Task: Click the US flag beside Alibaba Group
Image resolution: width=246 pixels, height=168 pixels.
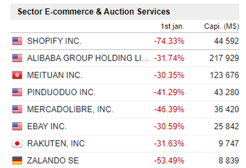Action: coord(17,58)
